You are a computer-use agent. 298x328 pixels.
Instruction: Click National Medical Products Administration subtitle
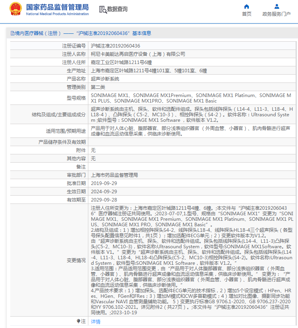click(x=57, y=14)
